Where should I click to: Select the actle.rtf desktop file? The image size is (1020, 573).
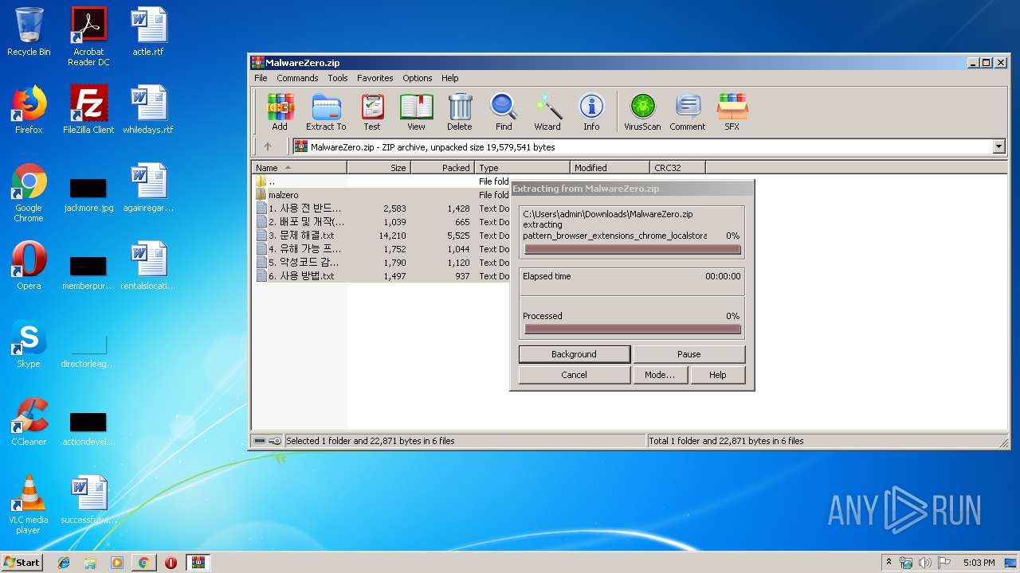148,33
